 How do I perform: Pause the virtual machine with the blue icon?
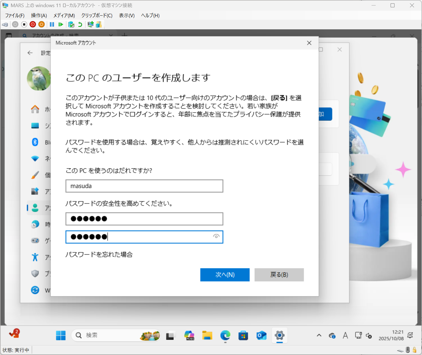coord(52,24)
